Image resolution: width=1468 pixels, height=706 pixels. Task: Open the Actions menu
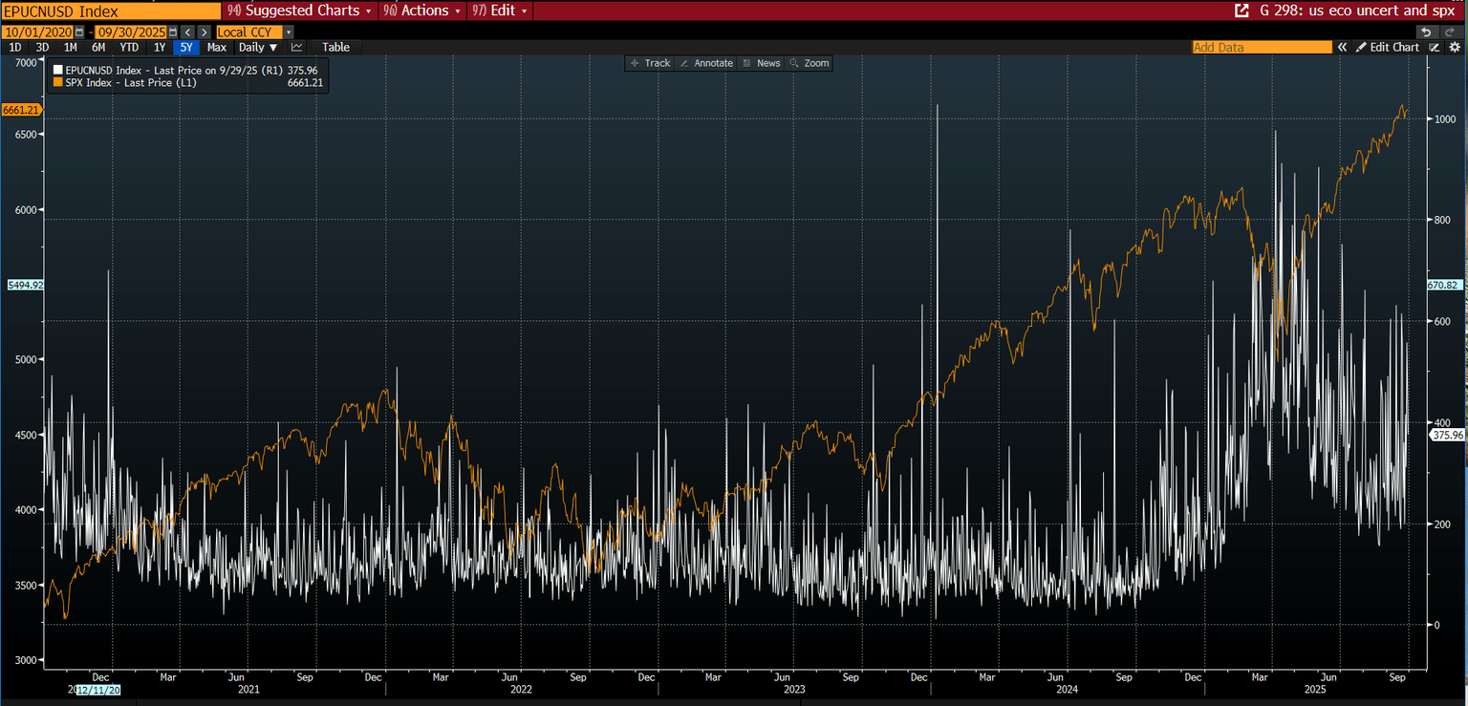(421, 11)
